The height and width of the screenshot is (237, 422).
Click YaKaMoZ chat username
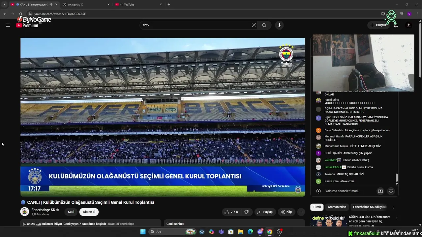pos(331,160)
